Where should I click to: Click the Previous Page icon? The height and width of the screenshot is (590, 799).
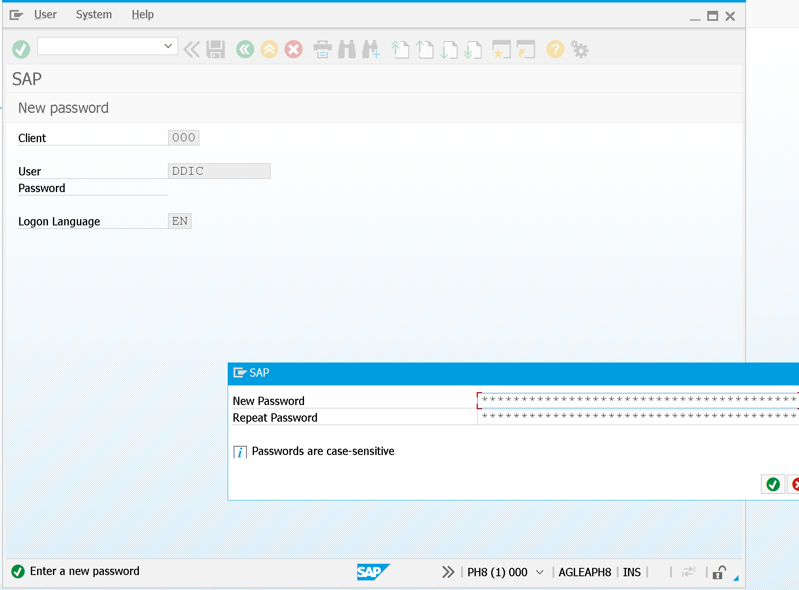[x=425, y=50]
